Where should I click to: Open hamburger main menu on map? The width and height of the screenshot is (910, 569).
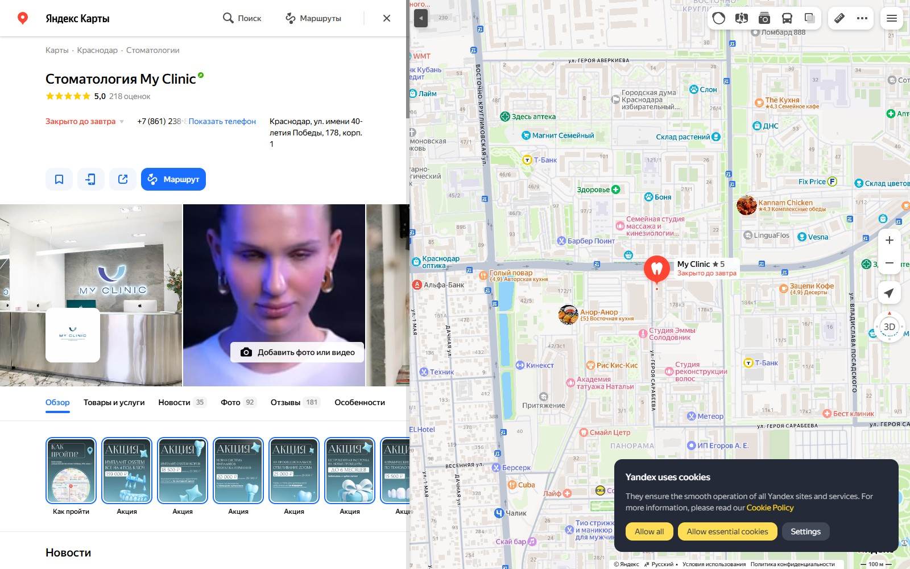(x=892, y=18)
